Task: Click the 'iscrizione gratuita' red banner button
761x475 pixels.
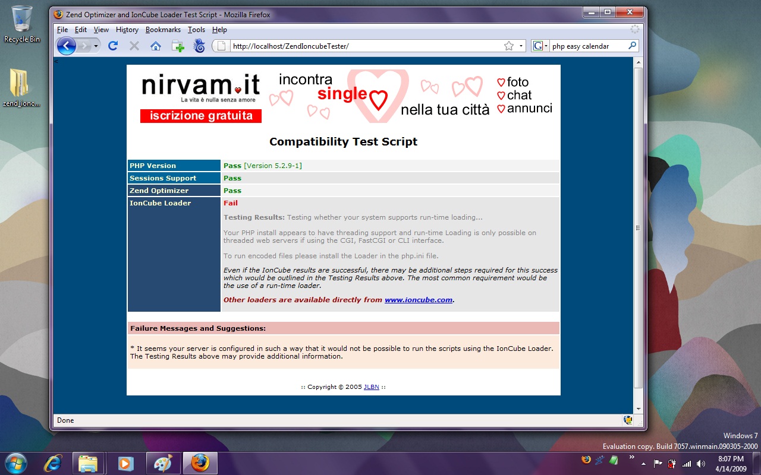Action: (x=201, y=116)
